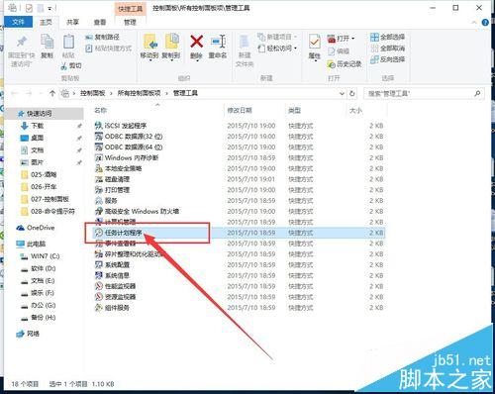Click Pin to Quick access icon
The width and height of the screenshot is (495, 394).
tap(22, 42)
